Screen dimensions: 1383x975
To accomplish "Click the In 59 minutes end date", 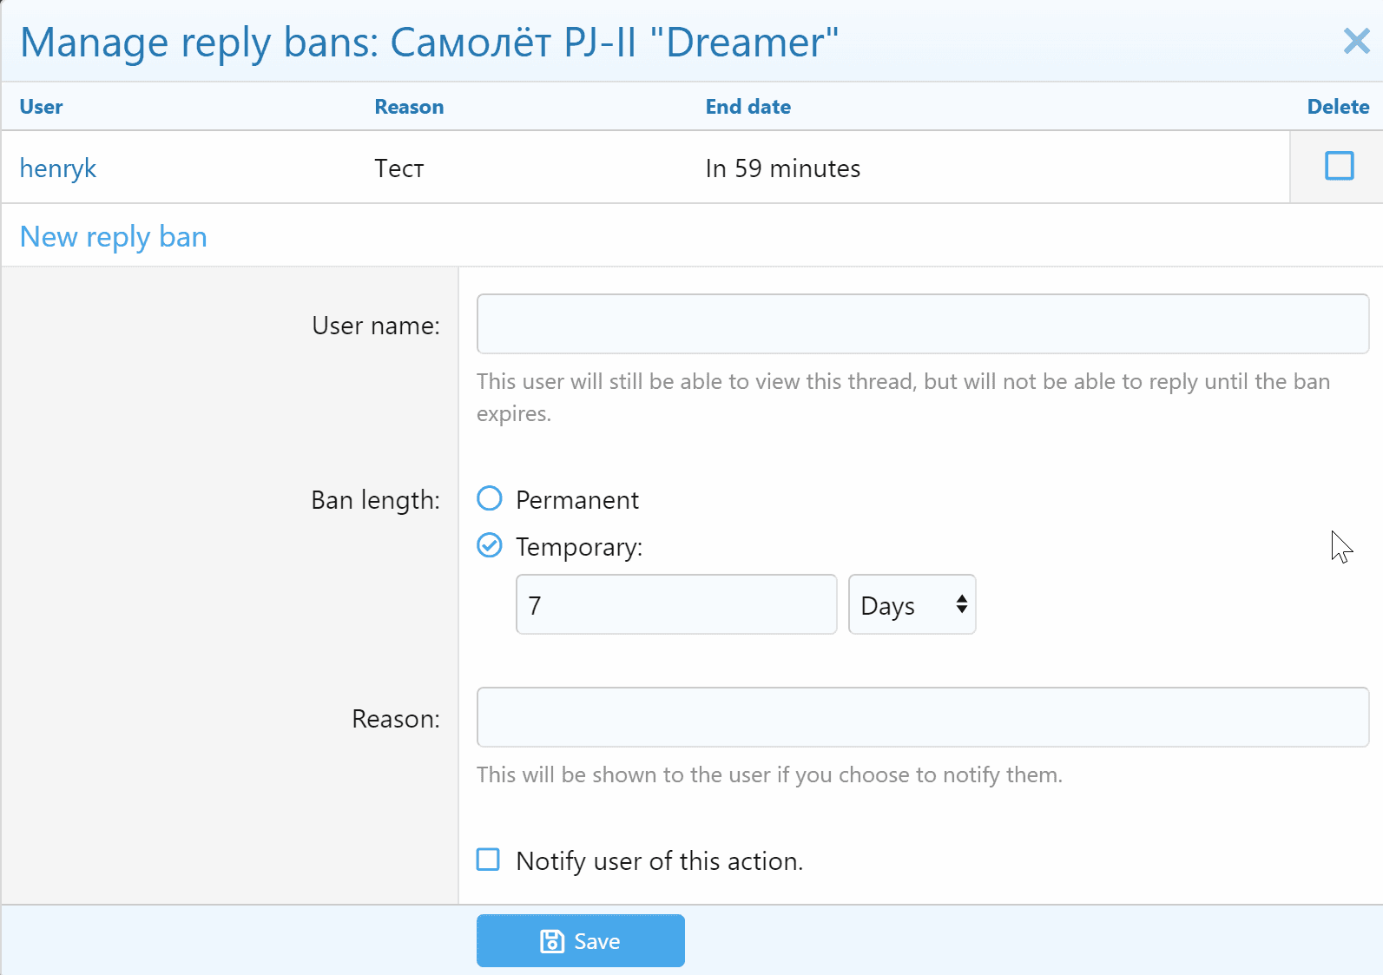I will click(782, 168).
